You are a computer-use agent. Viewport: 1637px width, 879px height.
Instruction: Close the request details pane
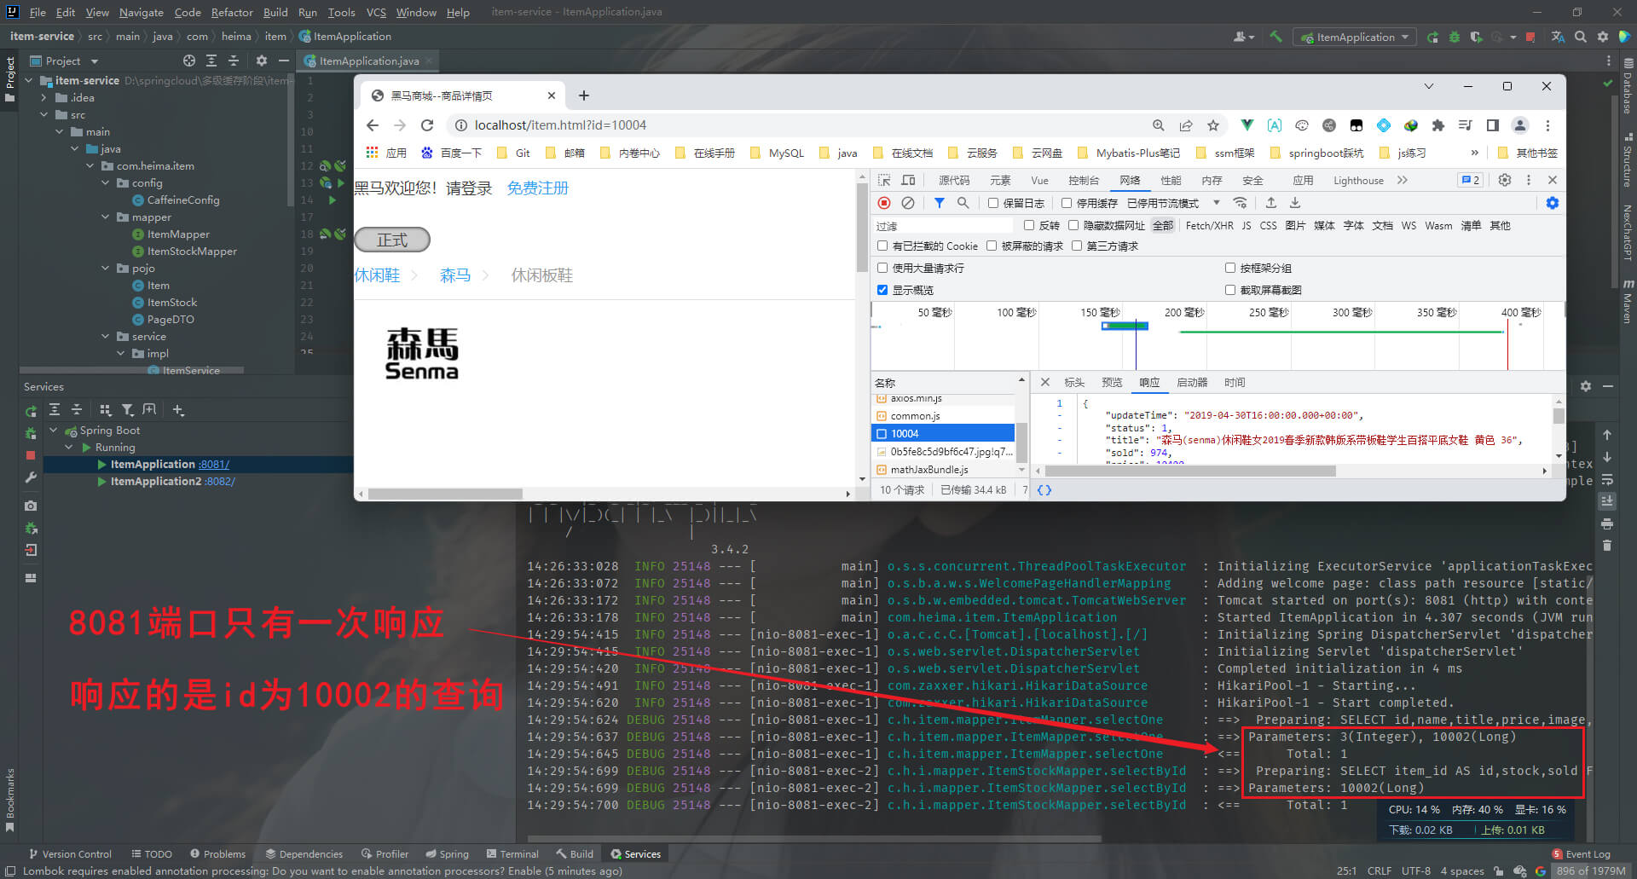[1045, 382]
